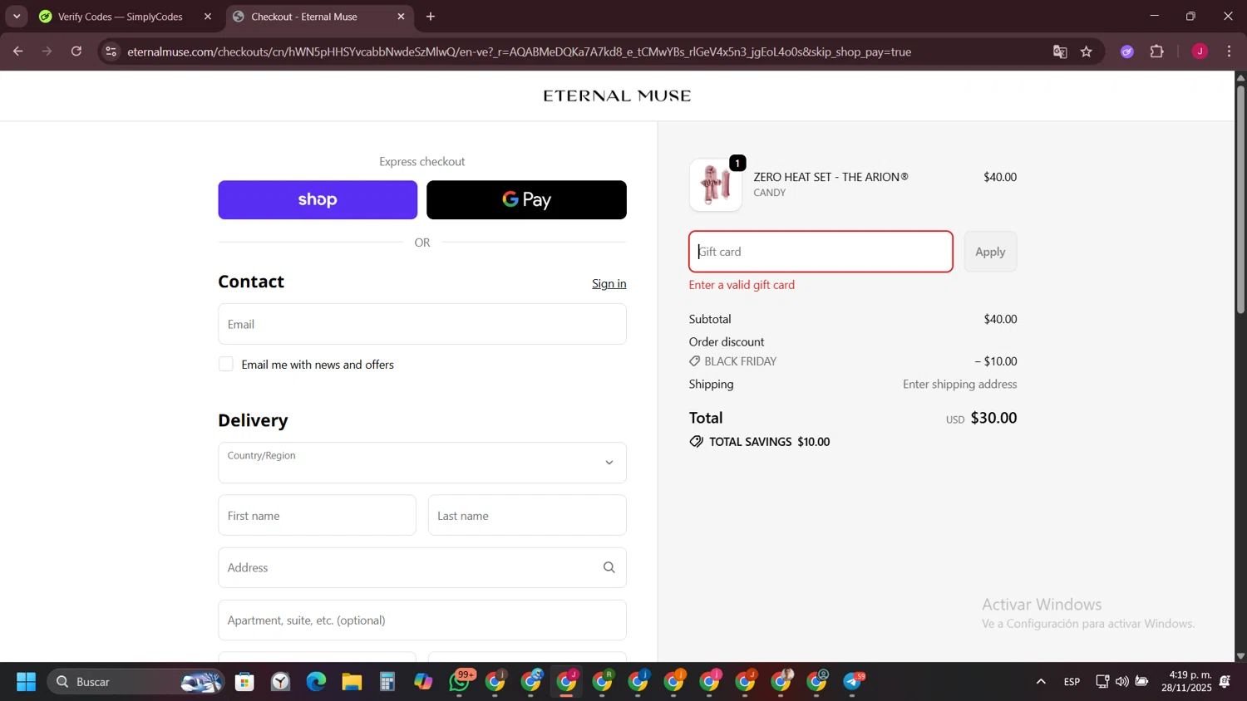Pay with the Shop Pay button
The image size is (1247, 701).
click(318, 199)
